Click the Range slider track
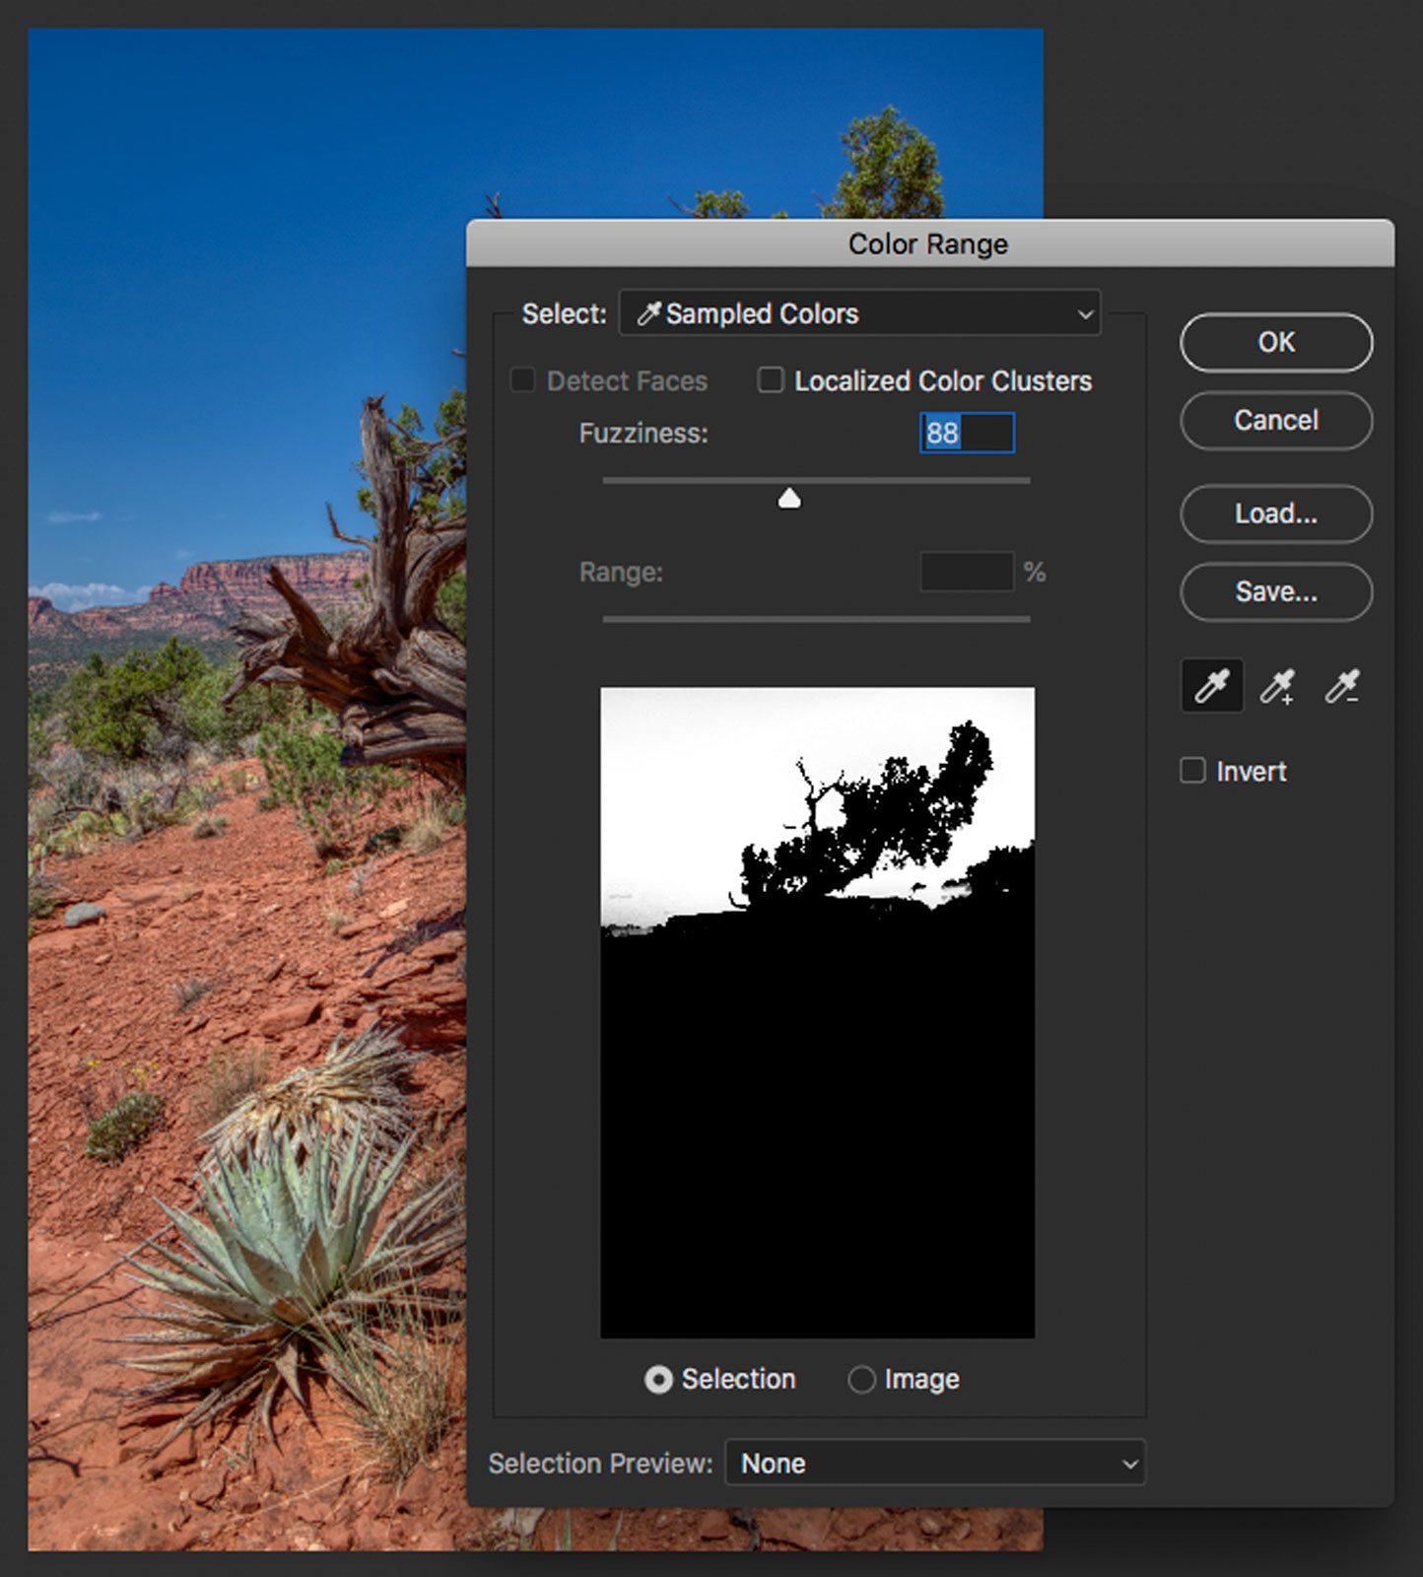This screenshot has width=1423, height=1577. (816, 619)
